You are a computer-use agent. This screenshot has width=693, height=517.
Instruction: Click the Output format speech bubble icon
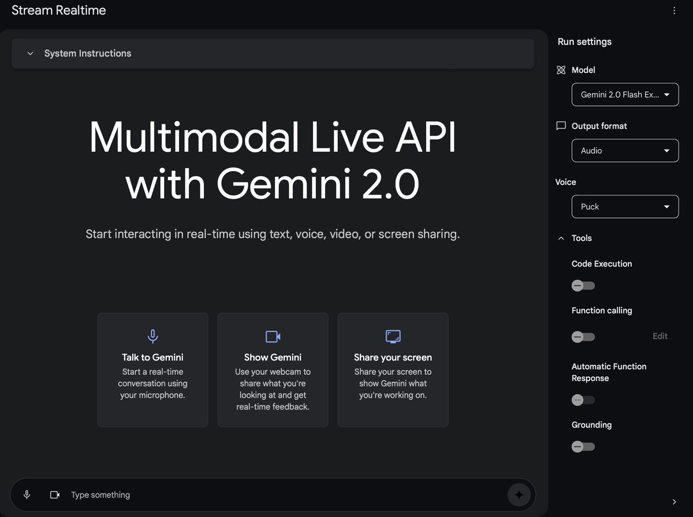click(x=561, y=126)
